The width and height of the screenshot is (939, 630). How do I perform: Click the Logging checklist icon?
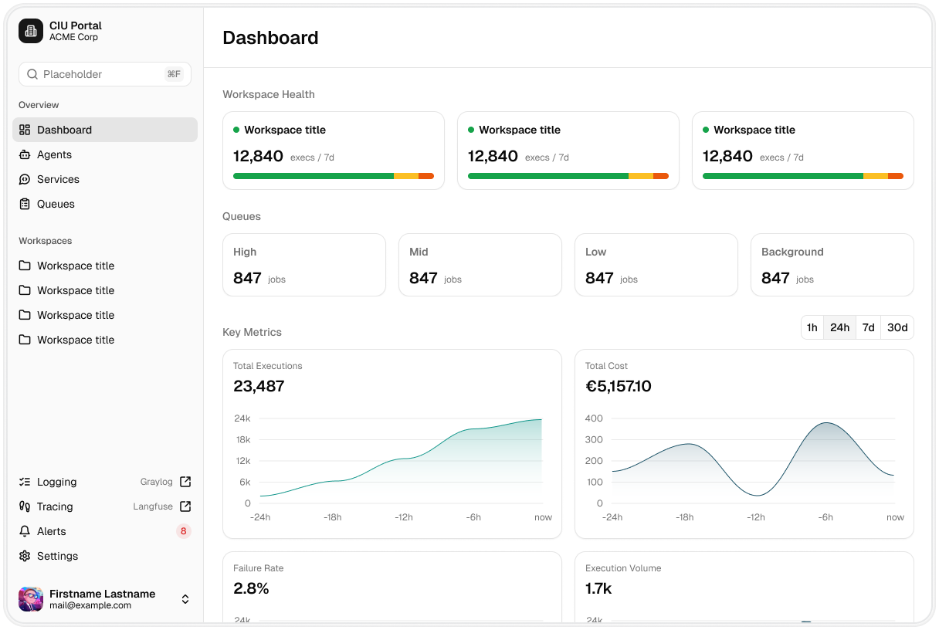point(25,482)
